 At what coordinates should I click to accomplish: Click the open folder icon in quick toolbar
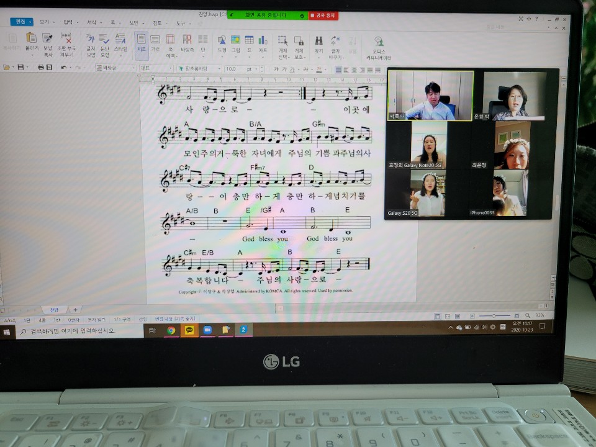tap(6, 68)
